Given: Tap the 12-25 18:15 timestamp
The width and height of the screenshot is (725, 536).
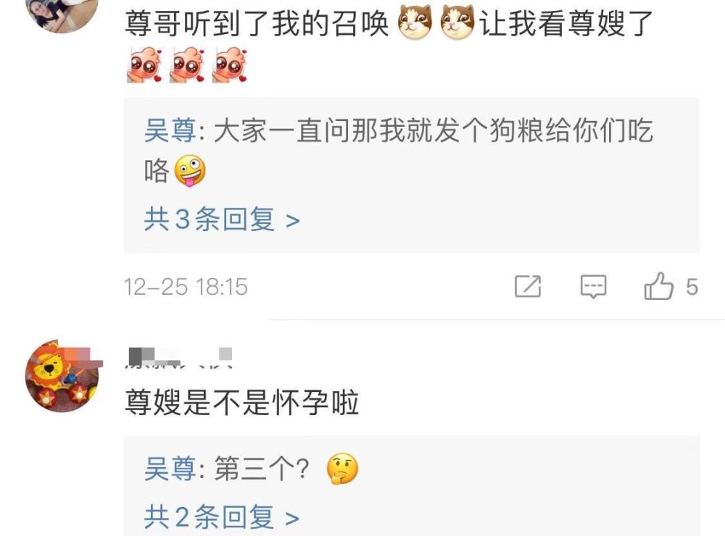Looking at the screenshot, I should point(186,287).
